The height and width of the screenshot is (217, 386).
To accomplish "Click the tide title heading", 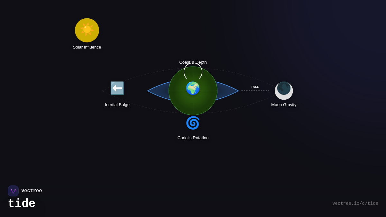I will (x=22, y=204).
